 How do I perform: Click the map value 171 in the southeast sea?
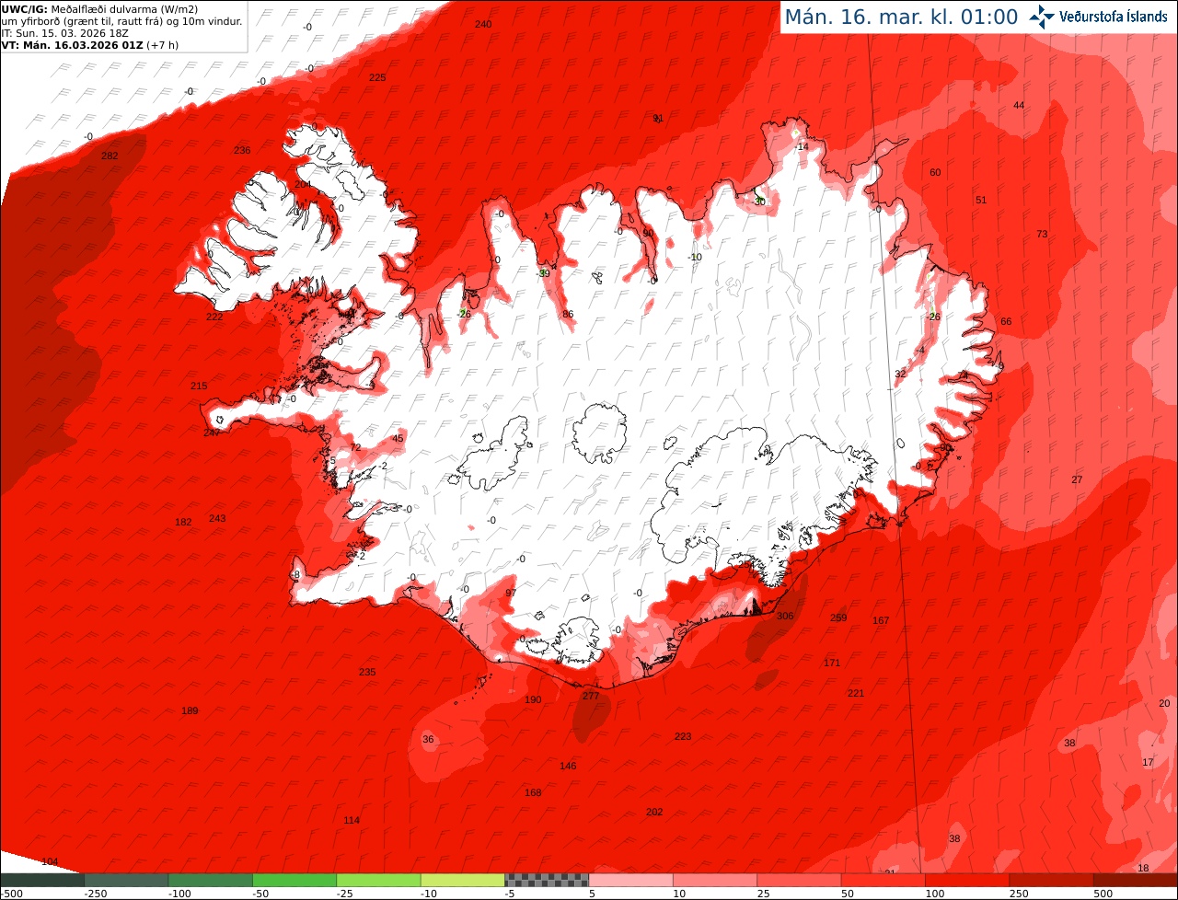(x=832, y=663)
